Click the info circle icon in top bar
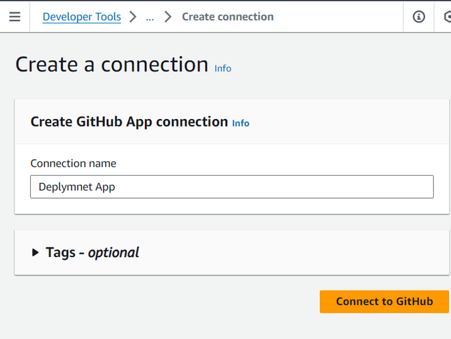The height and width of the screenshot is (339, 451). pyautogui.click(x=419, y=17)
